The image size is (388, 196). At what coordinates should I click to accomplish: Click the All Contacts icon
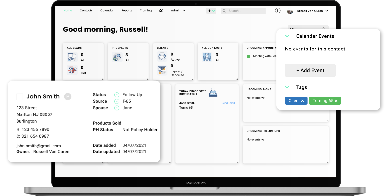pos(207,57)
